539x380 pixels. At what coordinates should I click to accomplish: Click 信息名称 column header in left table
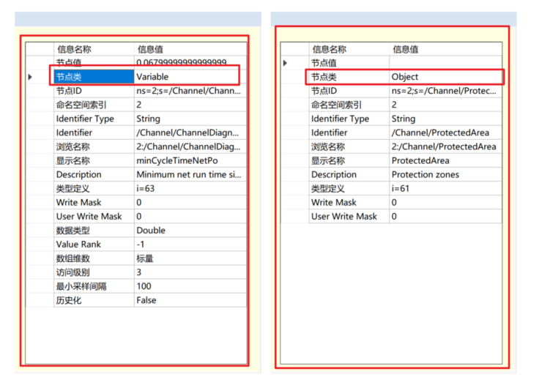[x=94, y=49]
